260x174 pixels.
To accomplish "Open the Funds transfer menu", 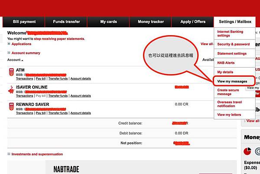I will (x=66, y=22).
